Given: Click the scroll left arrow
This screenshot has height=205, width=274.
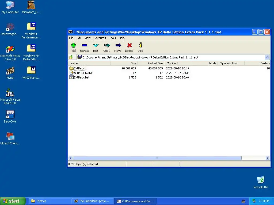Looking at the screenshot, I should pos(70,158).
